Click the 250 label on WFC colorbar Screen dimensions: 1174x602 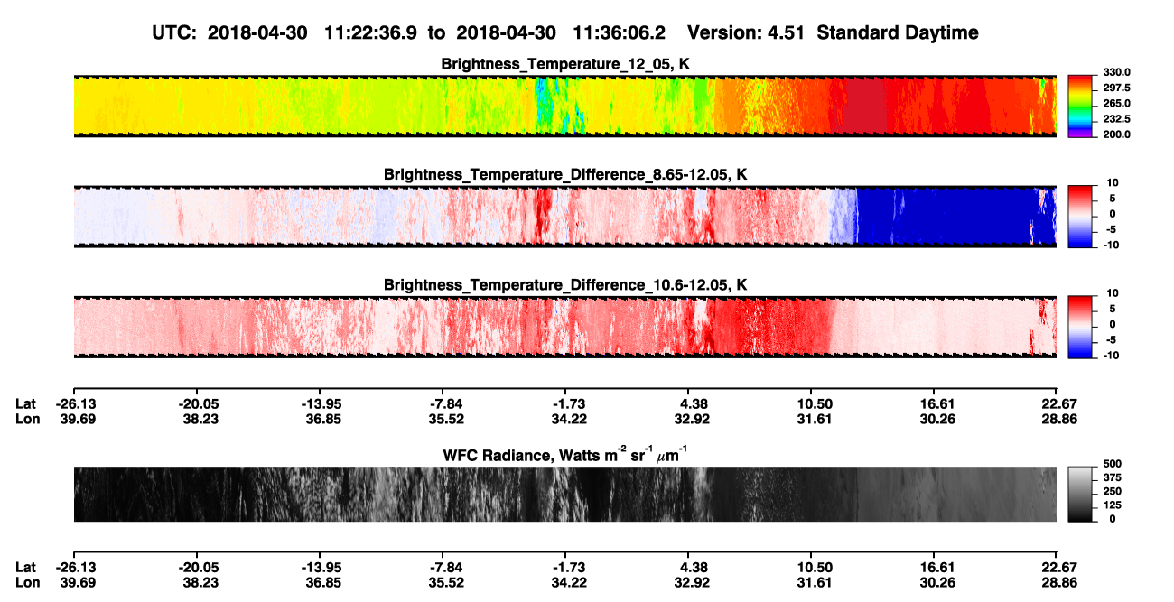(x=1112, y=492)
